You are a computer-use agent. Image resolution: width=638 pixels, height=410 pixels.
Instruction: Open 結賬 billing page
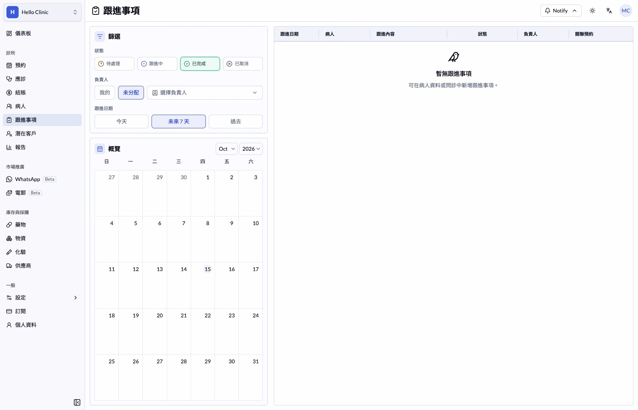point(42,93)
